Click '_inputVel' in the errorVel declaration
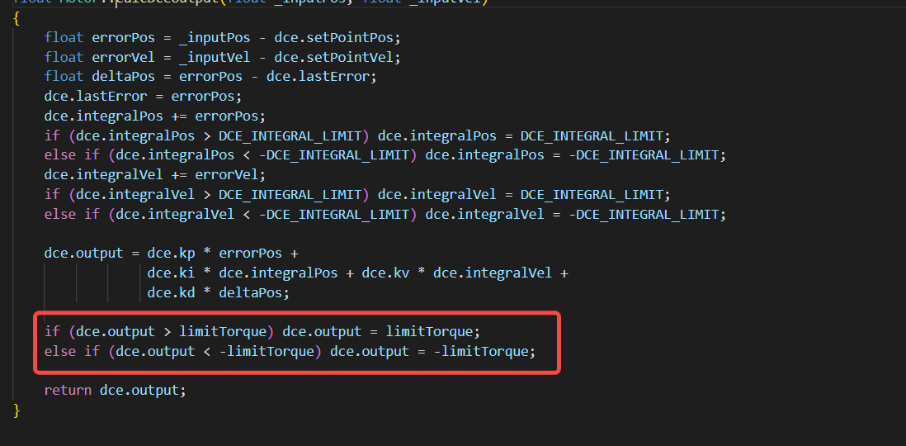Viewport: 906px width, 446px height. coord(215,57)
